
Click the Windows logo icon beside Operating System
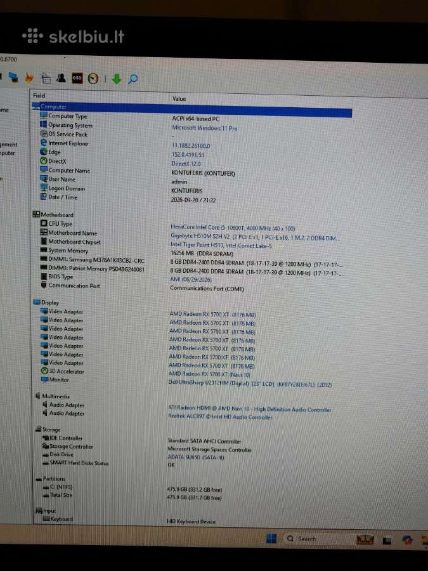pos(44,124)
